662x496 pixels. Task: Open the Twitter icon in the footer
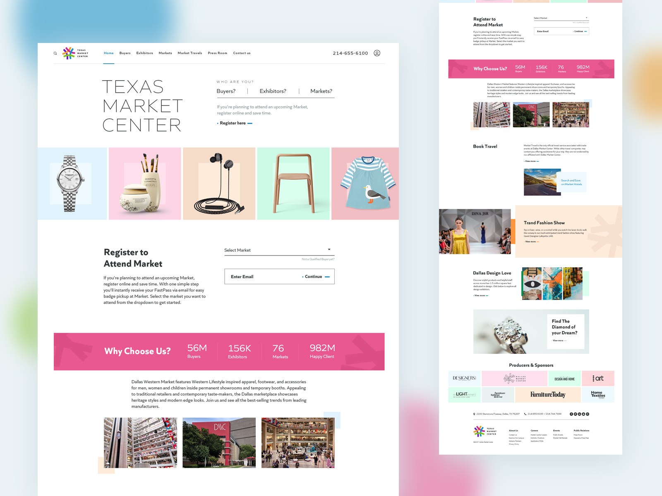click(576, 414)
